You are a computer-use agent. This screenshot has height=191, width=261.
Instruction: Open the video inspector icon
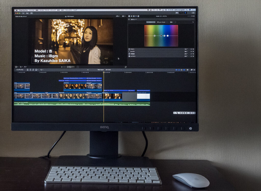[x=129, y=16]
